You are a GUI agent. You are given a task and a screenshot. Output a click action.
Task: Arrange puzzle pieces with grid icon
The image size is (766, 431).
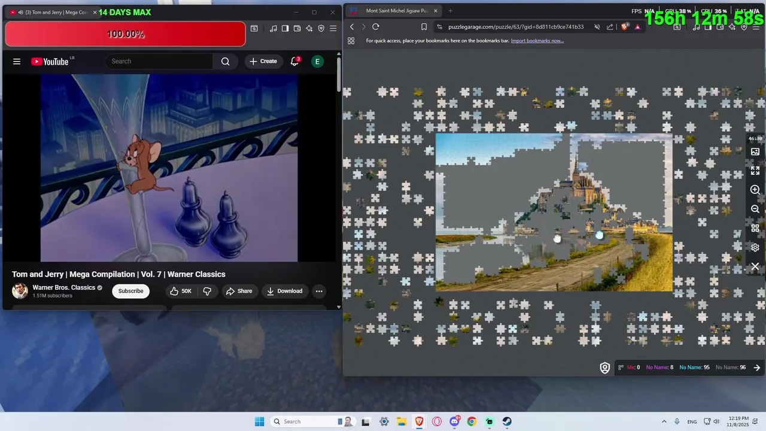(755, 228)
